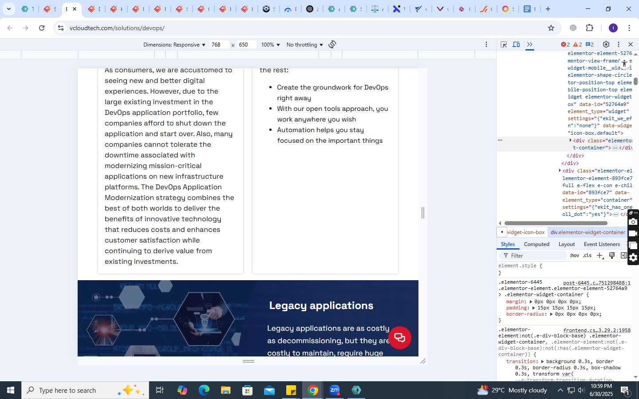Expand the padding shorthand property

pos(534,308)
